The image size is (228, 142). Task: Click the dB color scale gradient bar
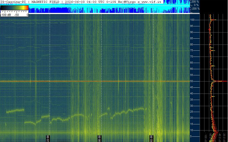click(x=14, y=8)
